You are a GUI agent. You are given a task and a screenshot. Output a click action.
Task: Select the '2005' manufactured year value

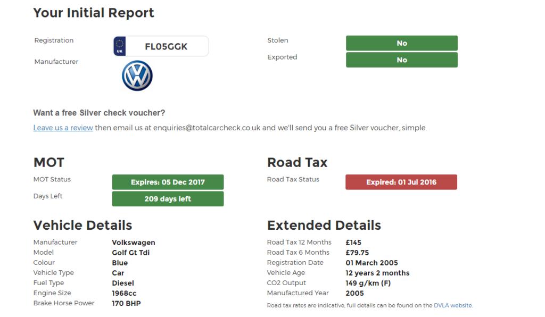(354, 293)
